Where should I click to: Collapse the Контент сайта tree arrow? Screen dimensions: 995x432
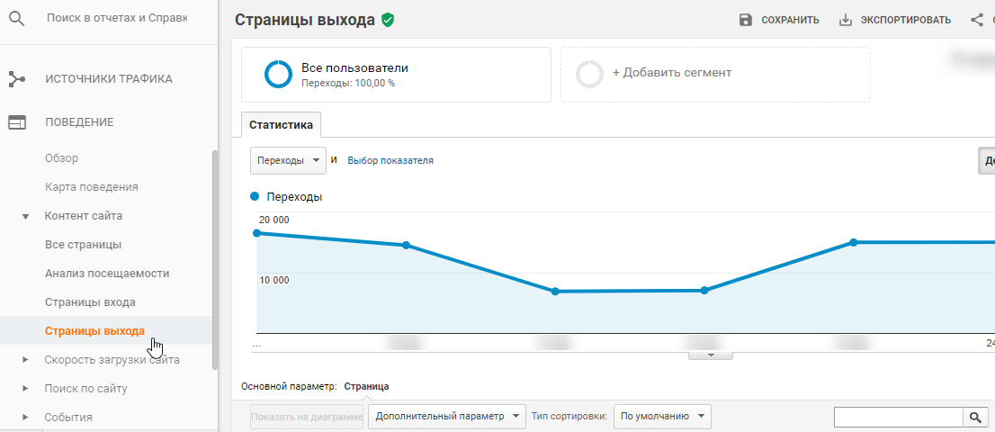25,216
